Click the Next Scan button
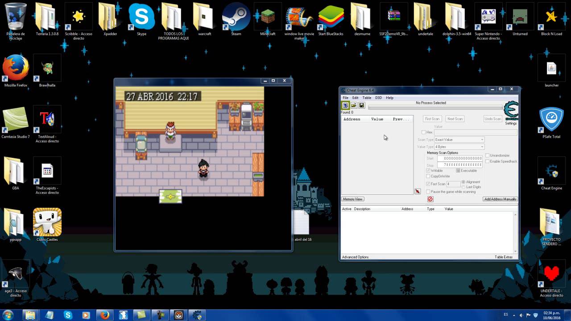The width and height of the screenshot is (571, 321). pos(455,119)
